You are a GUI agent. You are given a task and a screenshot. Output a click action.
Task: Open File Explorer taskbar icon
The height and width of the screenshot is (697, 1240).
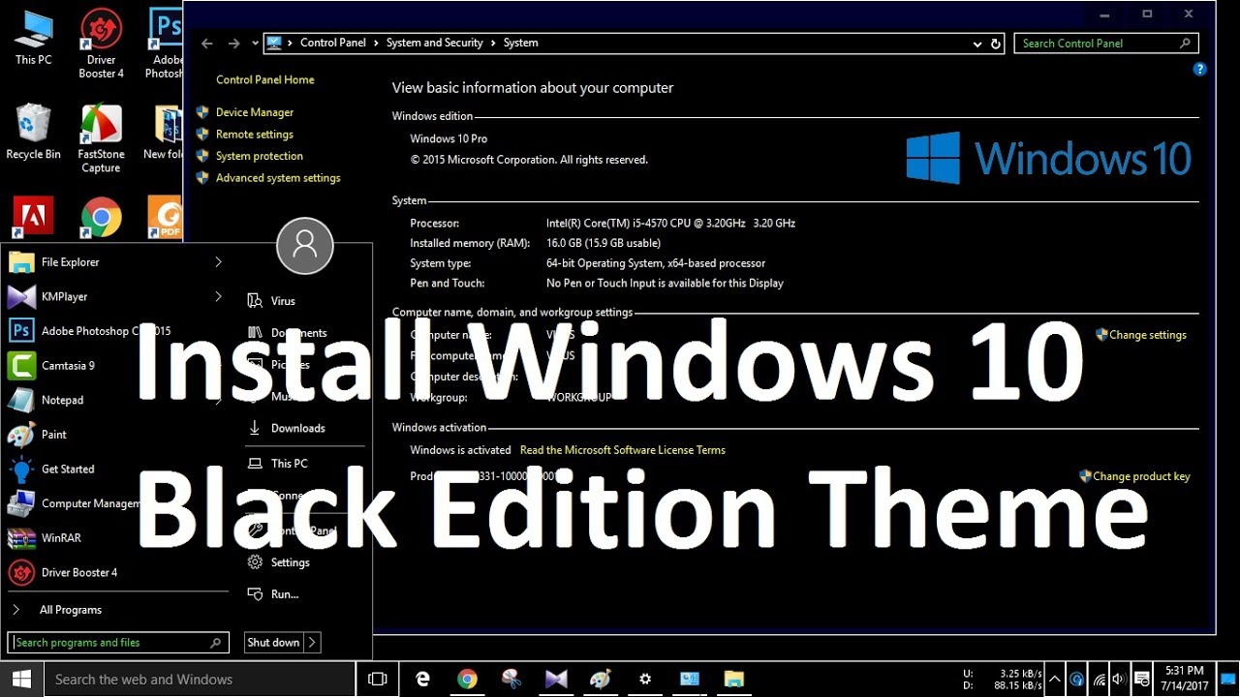[x=734, y=680]
